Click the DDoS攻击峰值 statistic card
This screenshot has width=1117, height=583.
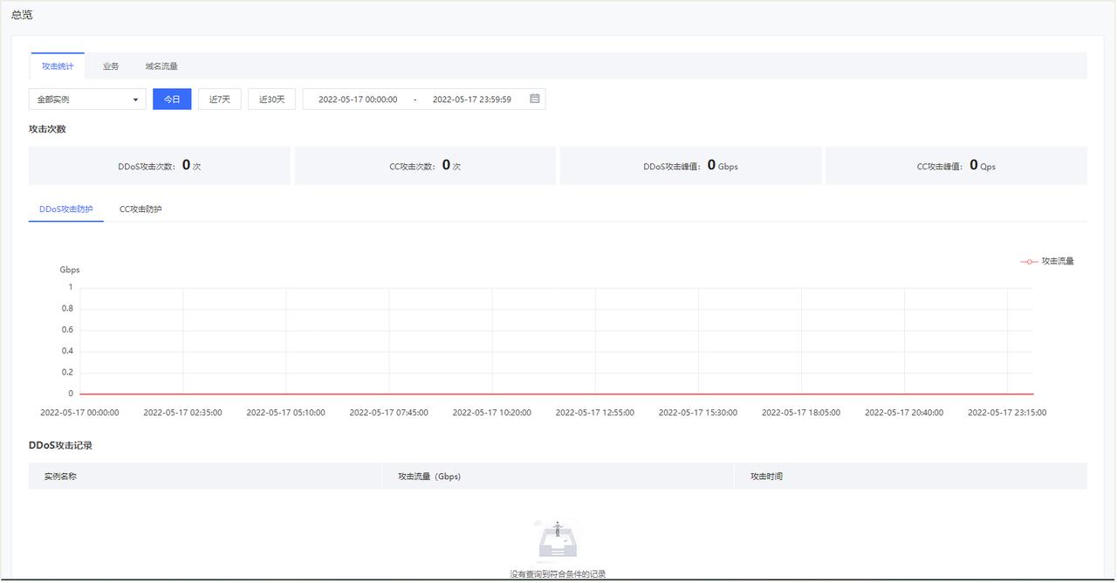tap(690, 166)
